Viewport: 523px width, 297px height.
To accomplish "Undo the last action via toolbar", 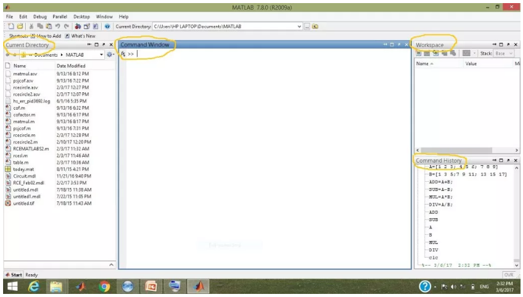I will coord(58,26).
